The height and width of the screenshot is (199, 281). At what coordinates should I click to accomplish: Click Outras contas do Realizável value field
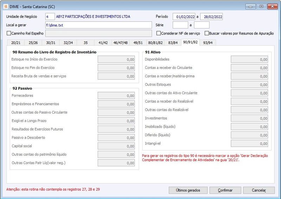[249, 110]
